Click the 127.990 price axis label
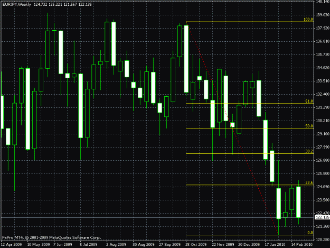The width and height of the screenshot is (330, 248). point(323,147)
